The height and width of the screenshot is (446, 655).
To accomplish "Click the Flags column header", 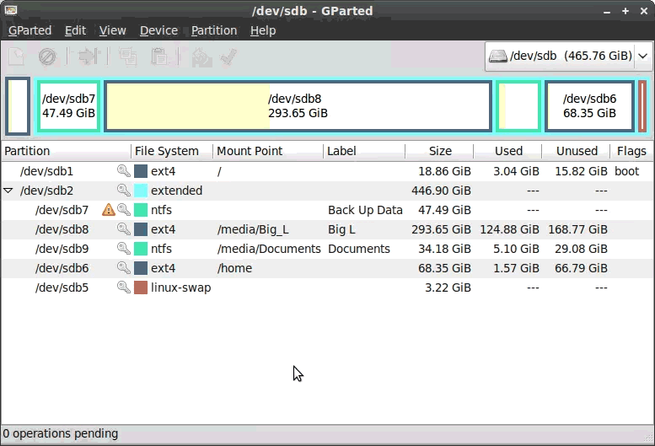I will [x=631, y=151].
